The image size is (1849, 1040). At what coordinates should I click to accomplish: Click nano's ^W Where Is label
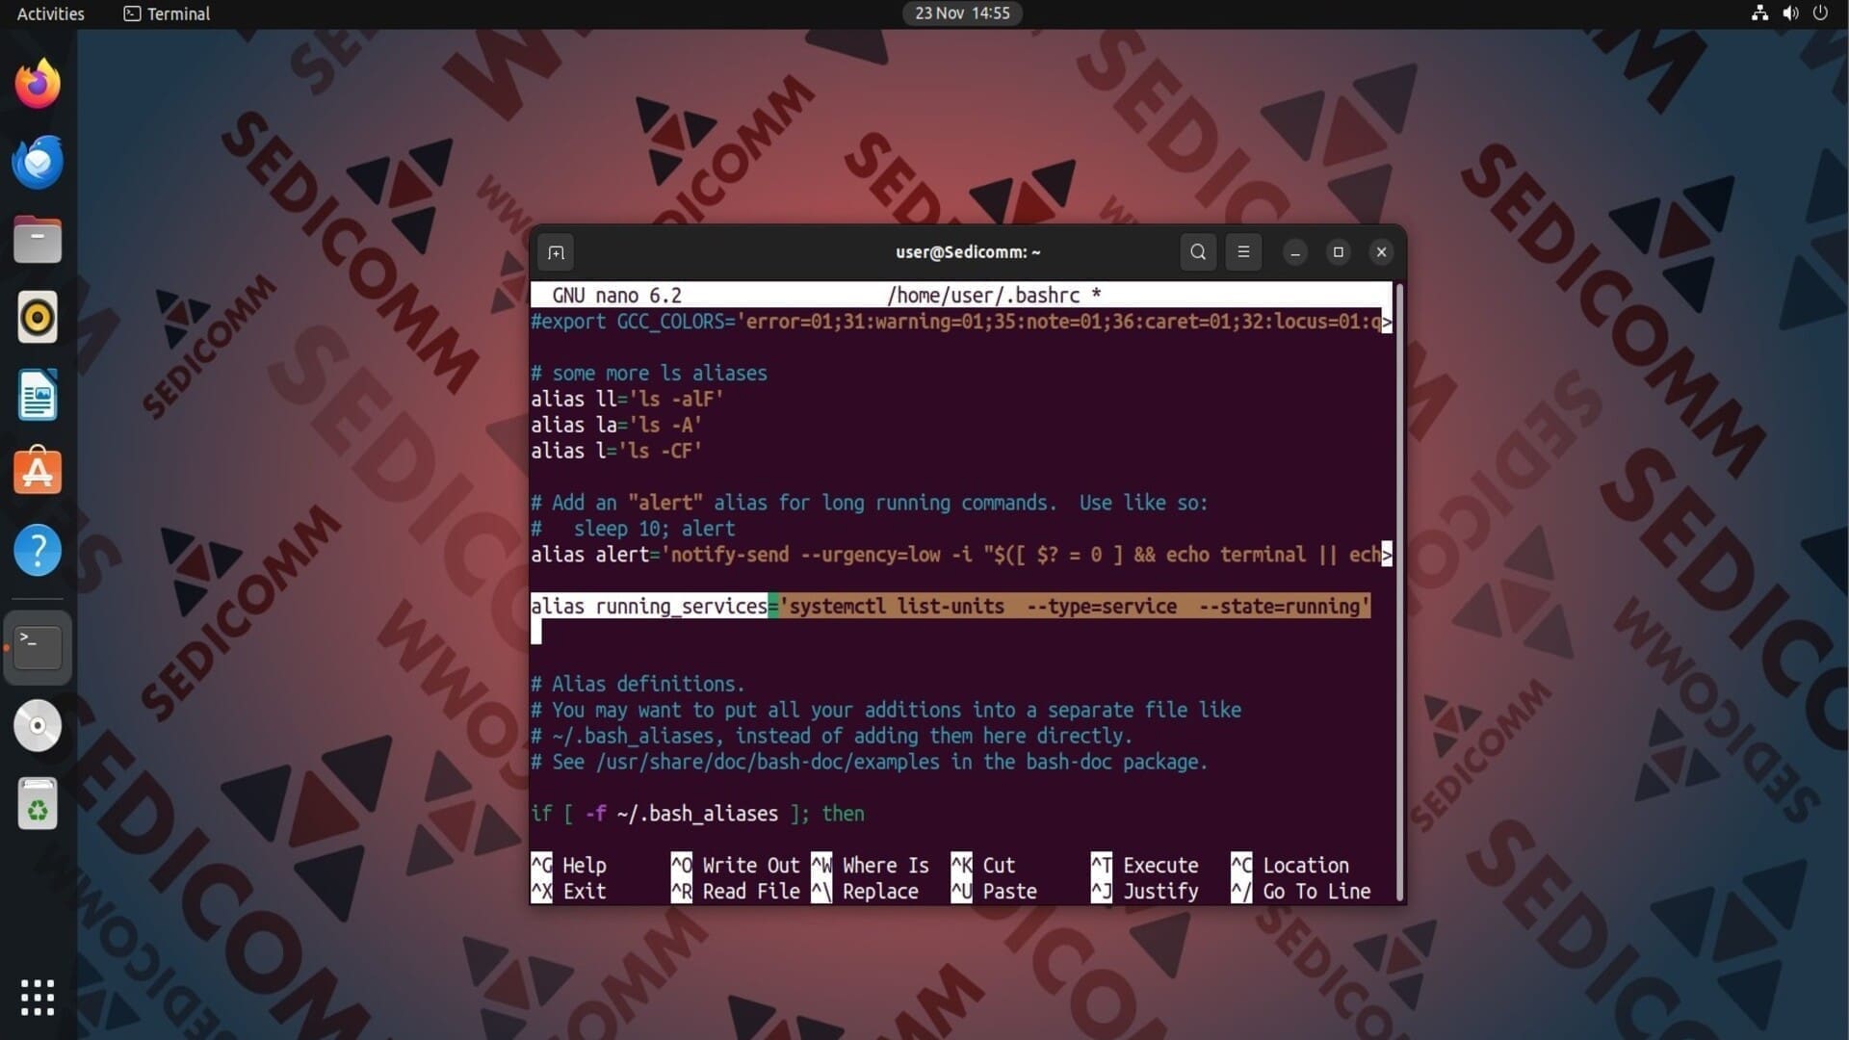pos(871,866)
